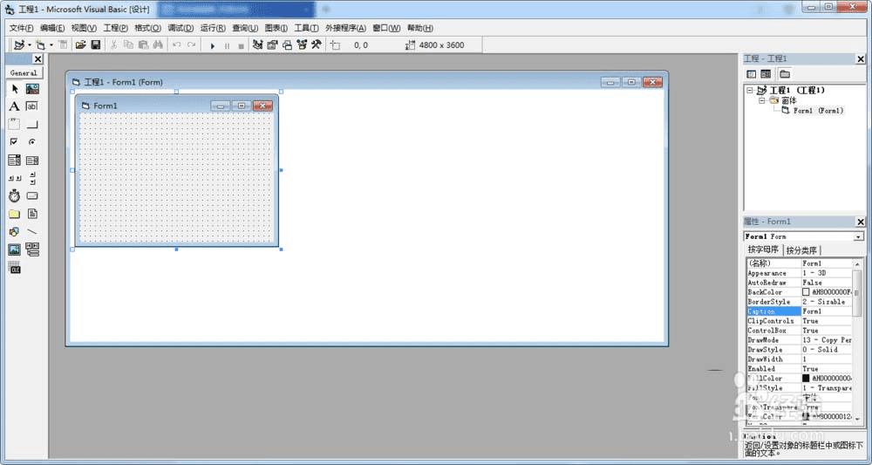Select the ListBox control in toolbox
Viewport: 872px width, 465px height.
[32, 161]
